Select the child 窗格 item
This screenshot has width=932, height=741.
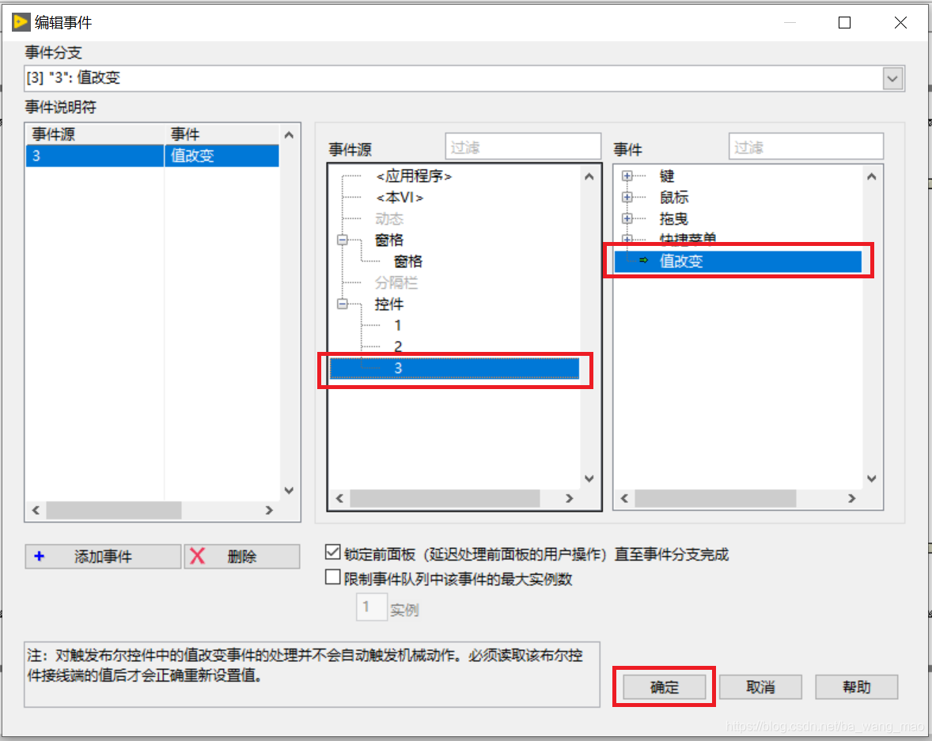(407, 262)
